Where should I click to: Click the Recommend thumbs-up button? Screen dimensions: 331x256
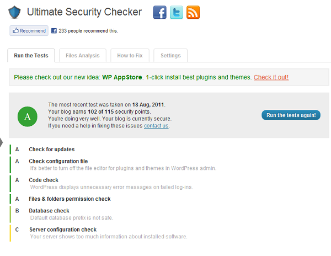click(29, 31)
